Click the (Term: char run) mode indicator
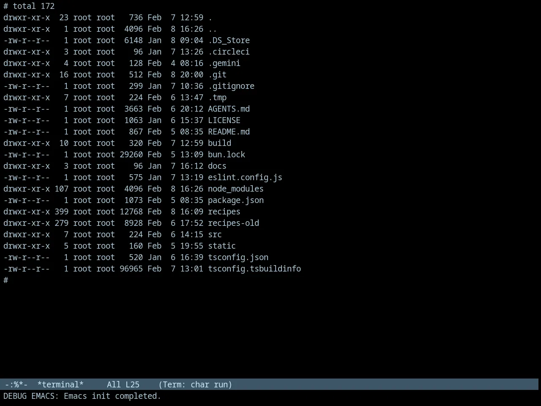The width and height of the screenshot is (541, 406). coord(195,384)
